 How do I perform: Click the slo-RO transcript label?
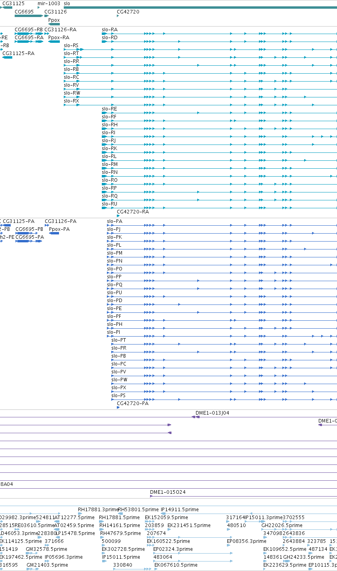[x=109, y=180]
